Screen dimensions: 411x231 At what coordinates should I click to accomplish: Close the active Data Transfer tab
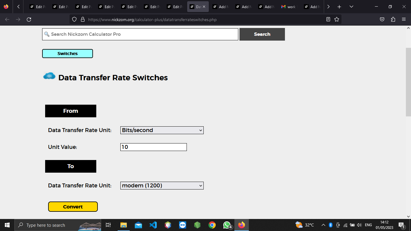pos(204,7)
